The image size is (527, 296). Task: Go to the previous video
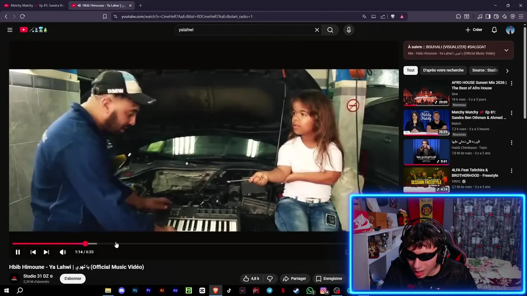click(x=33, y=252)
